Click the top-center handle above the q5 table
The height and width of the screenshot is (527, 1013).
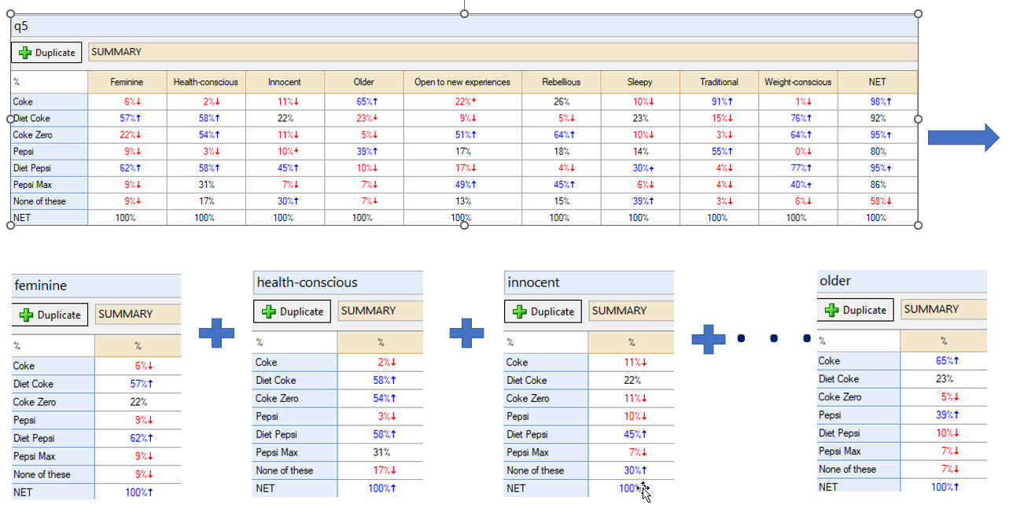pyautogui.click(x=464, y=13)
